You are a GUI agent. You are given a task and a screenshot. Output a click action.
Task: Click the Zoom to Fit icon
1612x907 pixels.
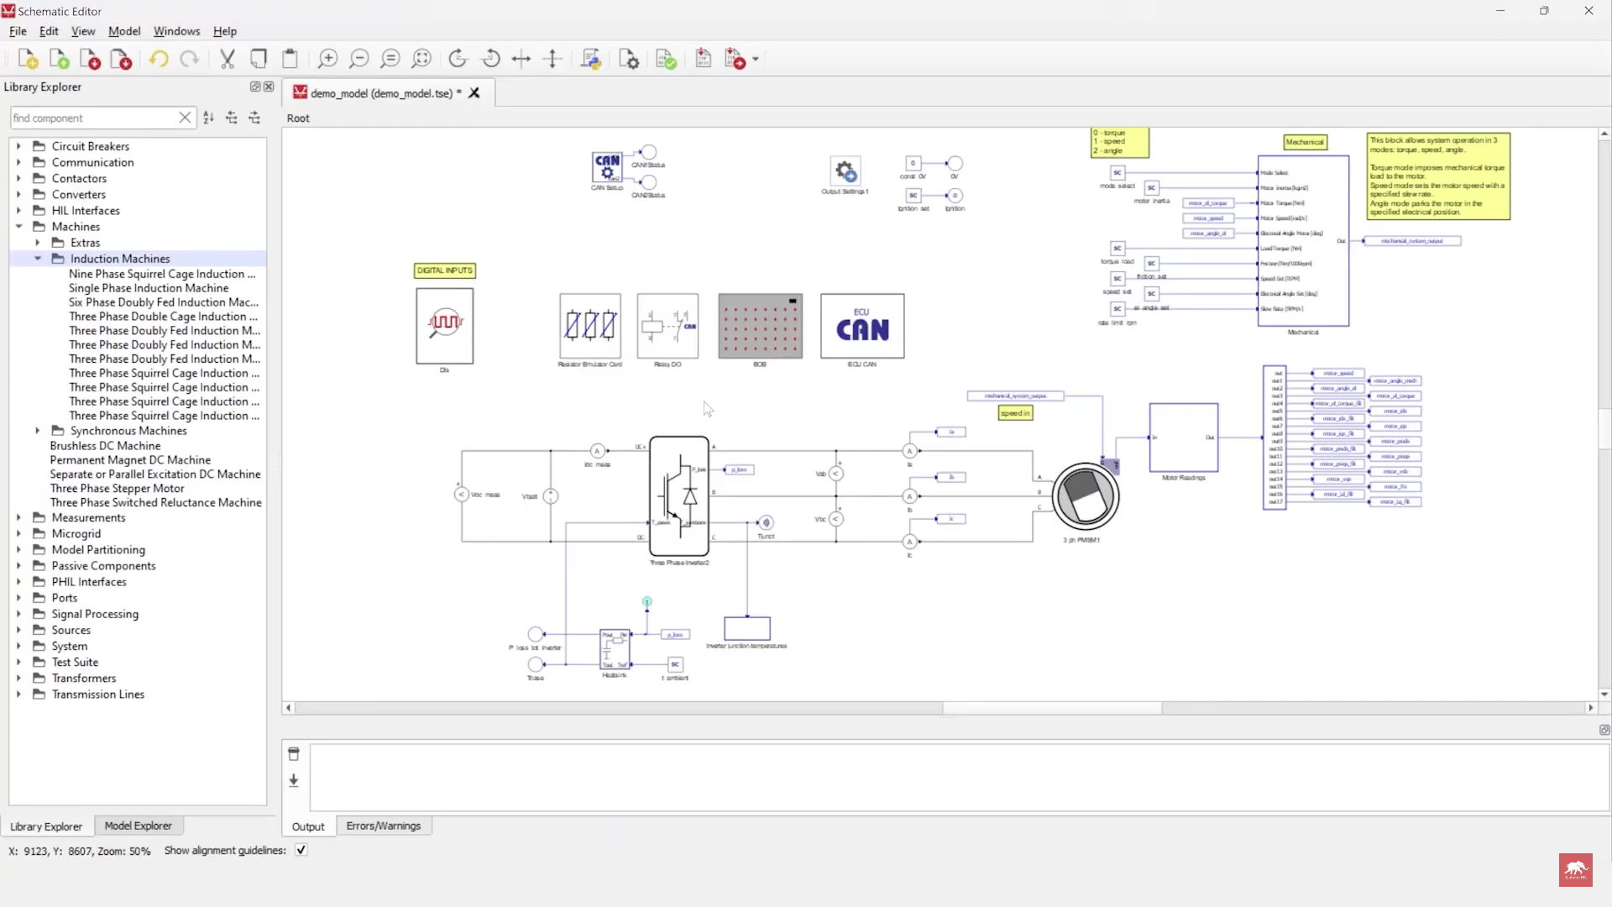pyautogui.click(x=422, y=59)
